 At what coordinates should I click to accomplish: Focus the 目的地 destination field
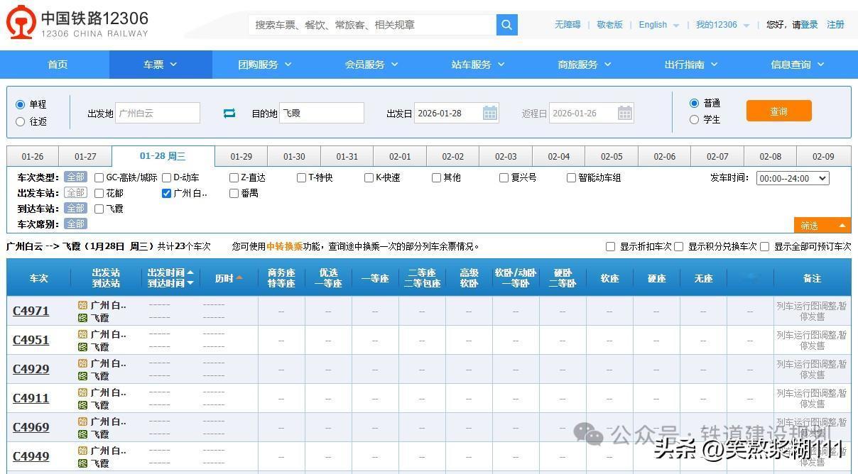click(322, 113)
